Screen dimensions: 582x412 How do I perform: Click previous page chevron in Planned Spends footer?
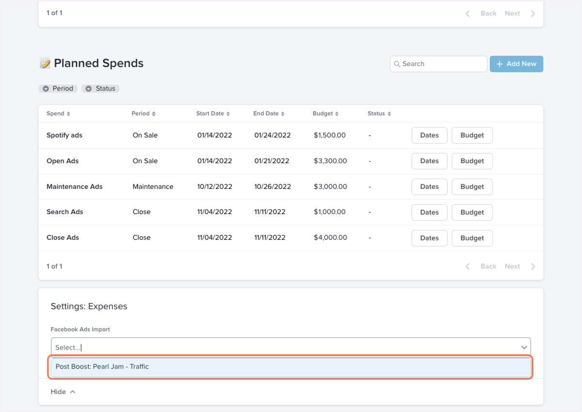click(468, 266)
